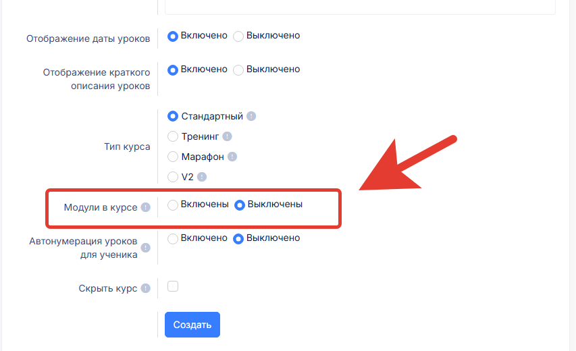Click info icon next to Скрыть курс
Image resolution: width=576 pixels, height=351 pixels.
(x=146, y=289)
